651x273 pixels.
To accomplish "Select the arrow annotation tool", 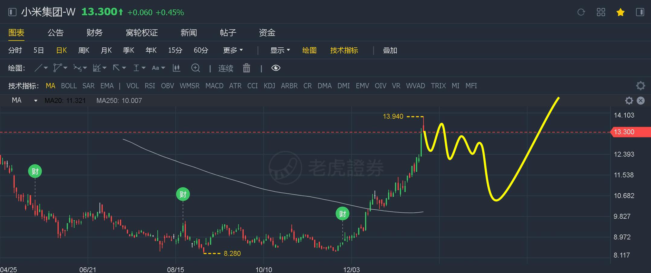I will tap(116, 68).
